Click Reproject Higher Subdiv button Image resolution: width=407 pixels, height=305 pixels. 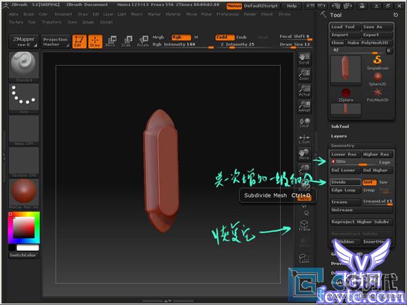pos(362,222)
